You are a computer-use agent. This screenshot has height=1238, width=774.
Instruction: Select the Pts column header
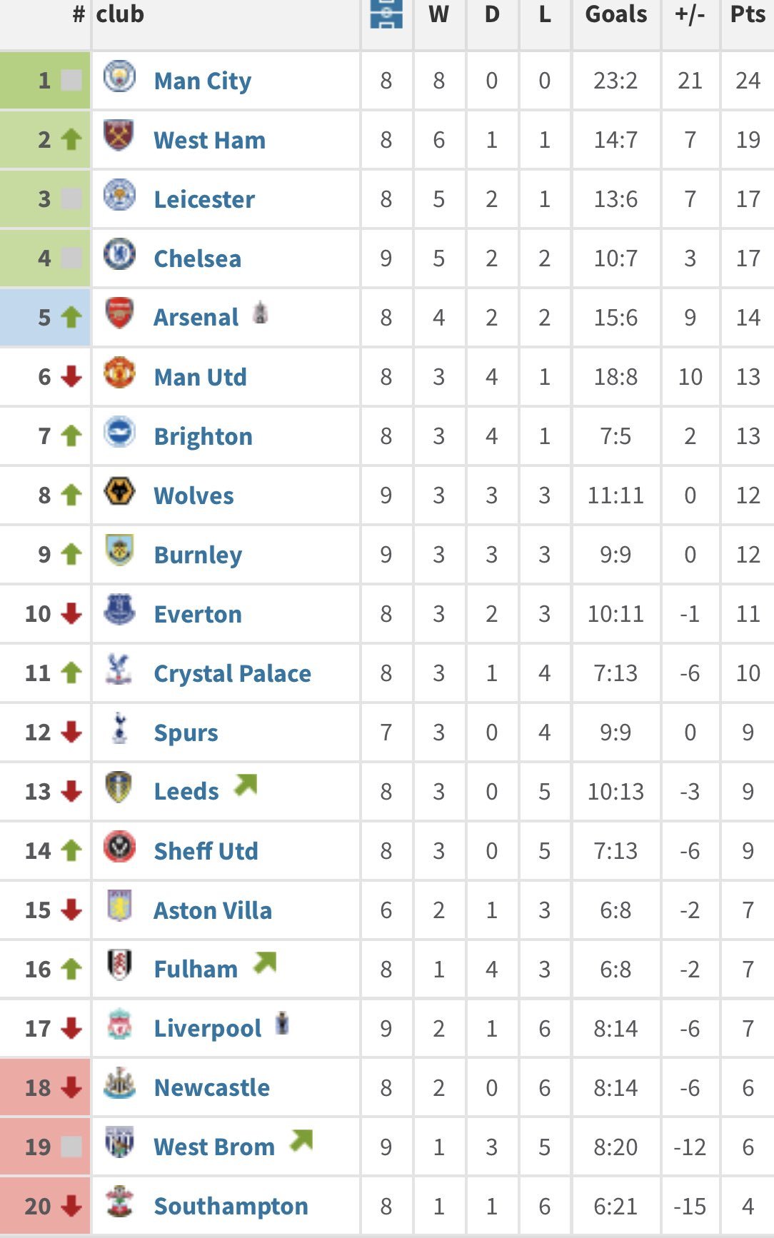pos(748,14)
